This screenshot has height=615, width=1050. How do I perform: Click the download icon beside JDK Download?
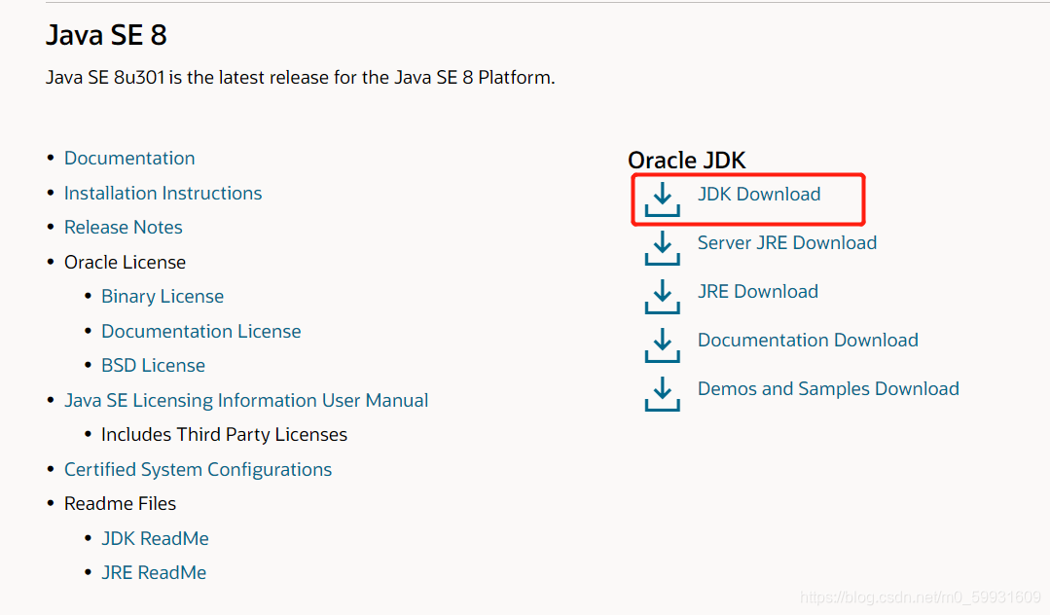[x=663, y=199]
